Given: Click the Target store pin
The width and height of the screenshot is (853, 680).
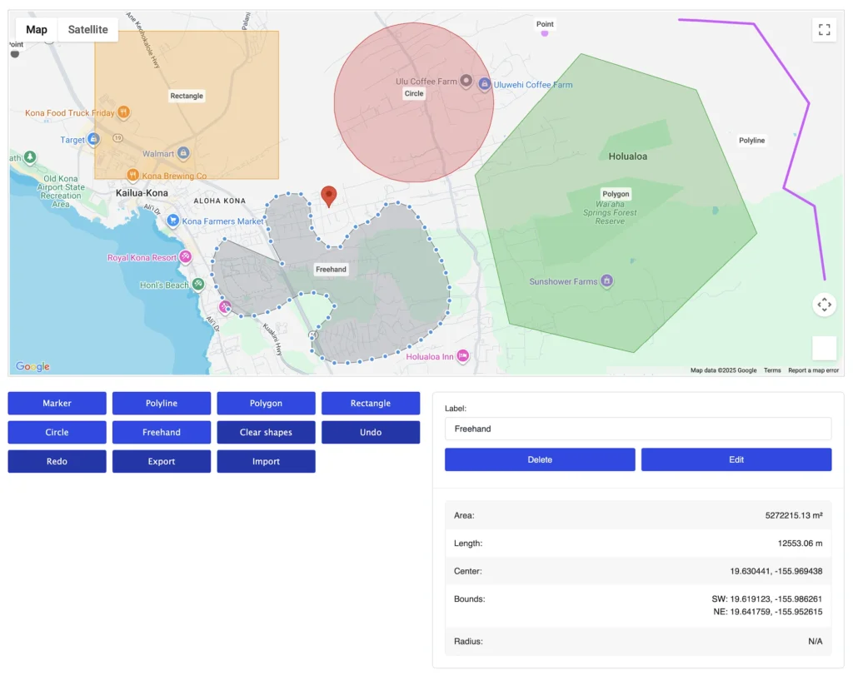Looking at the screenshot, I should [x=94, y=140].
